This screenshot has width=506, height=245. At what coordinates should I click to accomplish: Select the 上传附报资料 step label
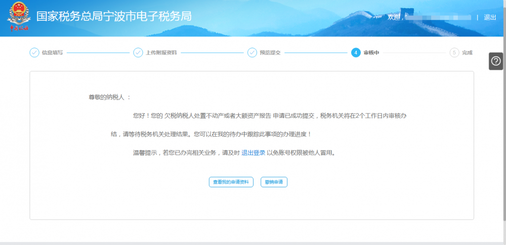pos(161,53)
